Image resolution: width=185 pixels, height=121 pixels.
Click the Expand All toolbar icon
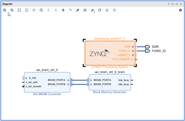click(56, 10)
